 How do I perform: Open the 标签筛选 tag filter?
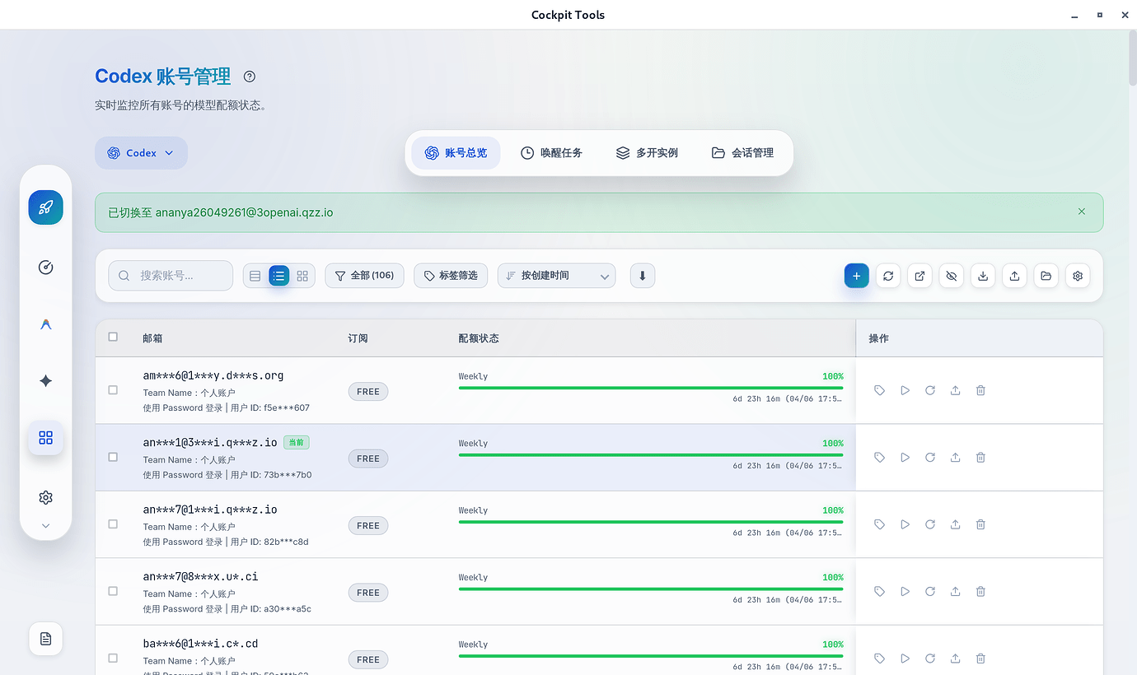pos(451,276)
